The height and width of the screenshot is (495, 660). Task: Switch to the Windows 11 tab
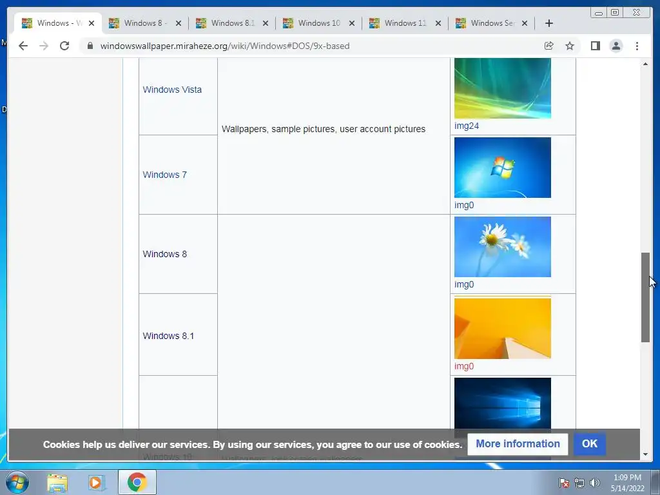point(405,23)
